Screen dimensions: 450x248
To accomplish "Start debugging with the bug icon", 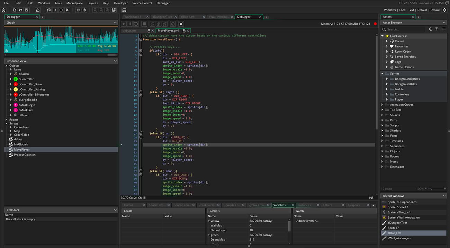I will coord(49,10).
